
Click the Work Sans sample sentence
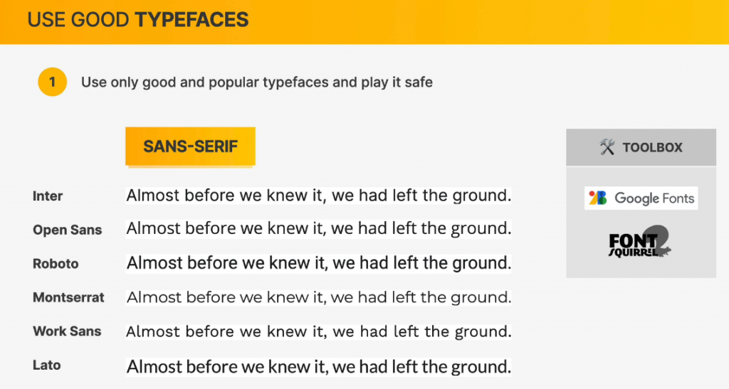click(x=319, y=331)
